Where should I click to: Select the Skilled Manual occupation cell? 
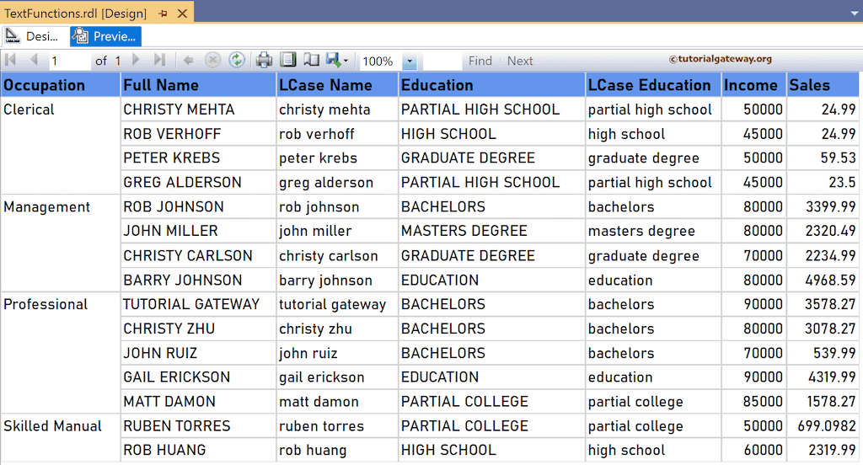[x=61, y=437]
